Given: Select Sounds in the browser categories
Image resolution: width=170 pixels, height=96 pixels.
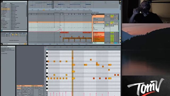Looking at the screenshot, I should click(x=4, y=5).
